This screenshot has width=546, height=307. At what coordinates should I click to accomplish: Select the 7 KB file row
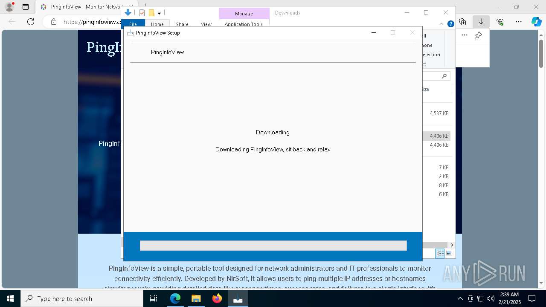click(x=437, y=168)
